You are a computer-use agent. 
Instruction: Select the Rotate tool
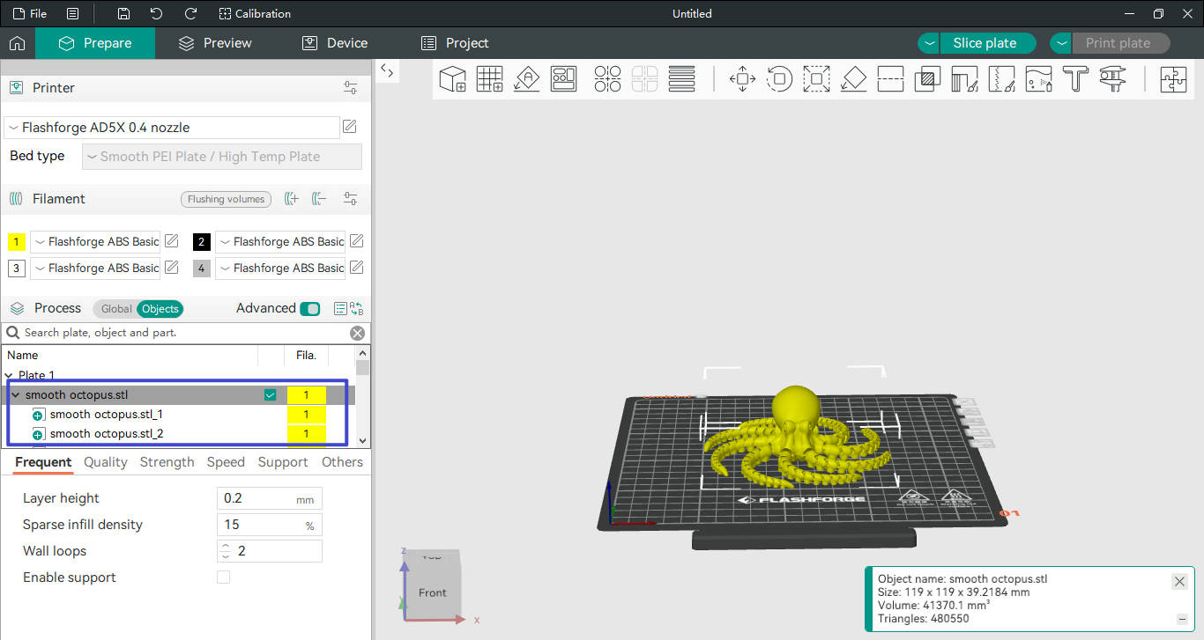click(780, 79)
